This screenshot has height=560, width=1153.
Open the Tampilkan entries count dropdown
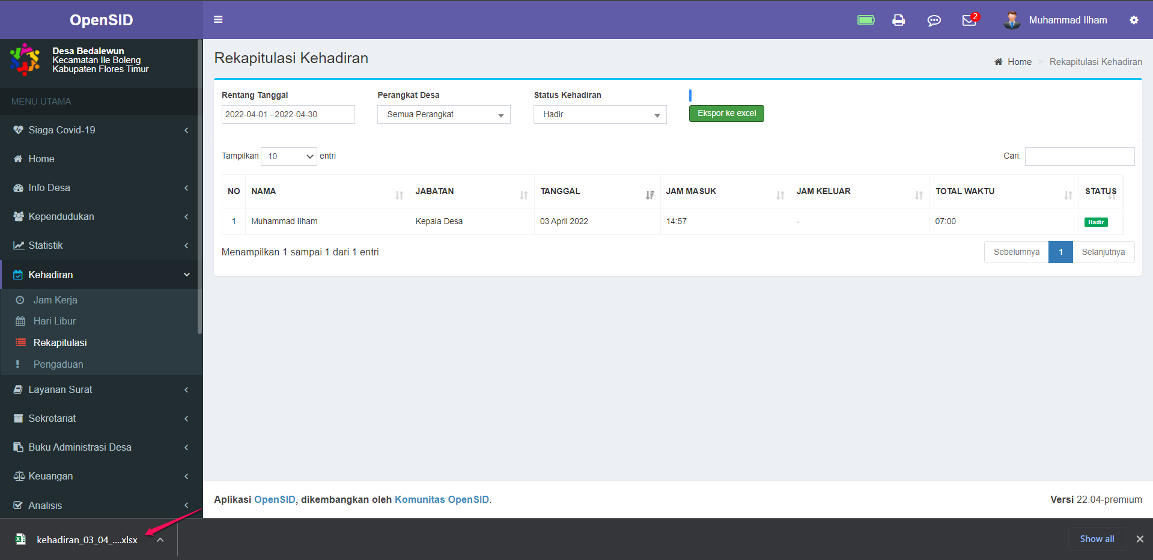coord(289,156)
